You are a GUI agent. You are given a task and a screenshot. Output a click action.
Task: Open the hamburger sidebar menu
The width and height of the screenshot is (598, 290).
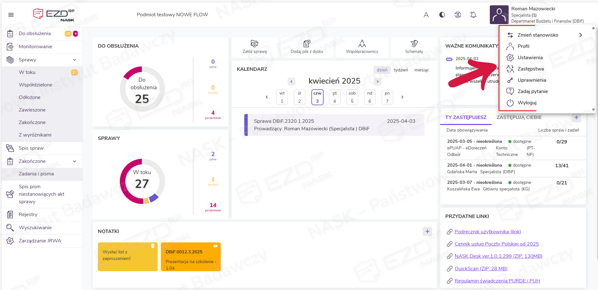tap(11, 15)
